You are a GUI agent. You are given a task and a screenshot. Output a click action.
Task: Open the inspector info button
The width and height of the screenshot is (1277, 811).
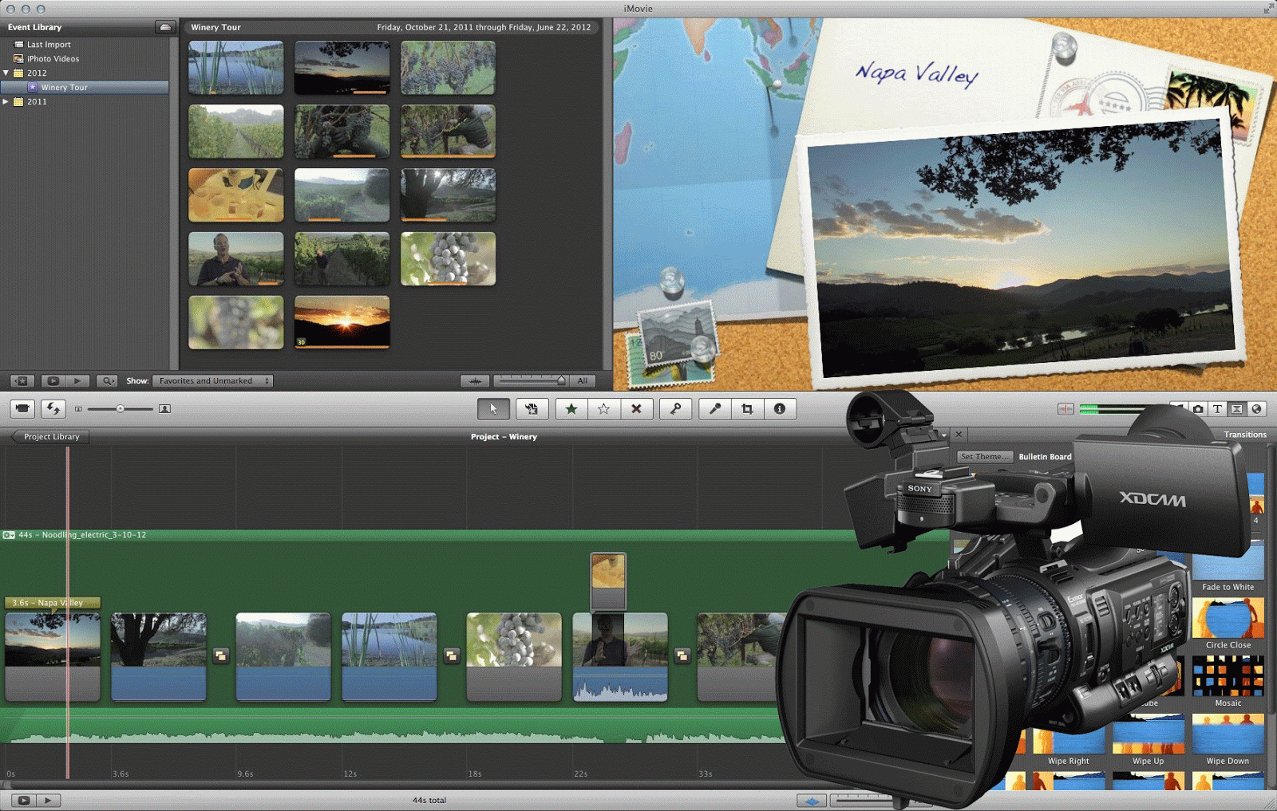[780, 408]
